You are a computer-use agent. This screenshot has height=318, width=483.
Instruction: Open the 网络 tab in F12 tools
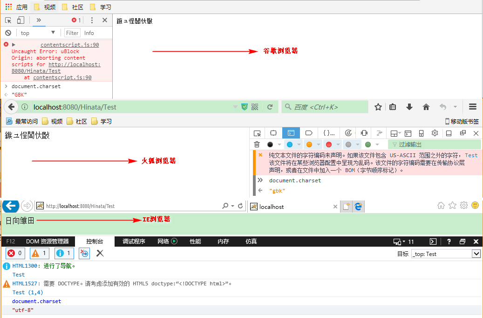tap(167, 242)
